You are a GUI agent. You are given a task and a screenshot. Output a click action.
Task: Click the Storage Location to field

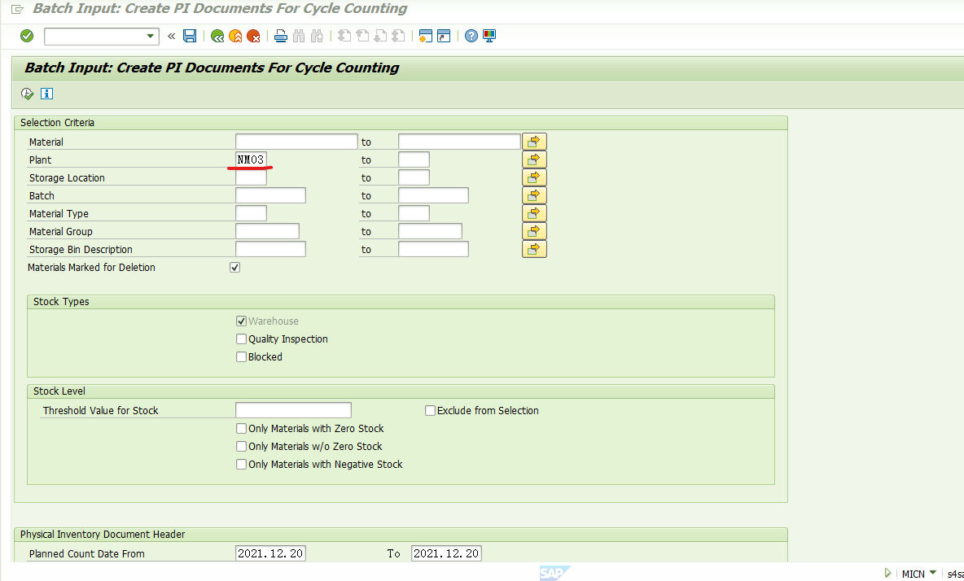point(414,177)
